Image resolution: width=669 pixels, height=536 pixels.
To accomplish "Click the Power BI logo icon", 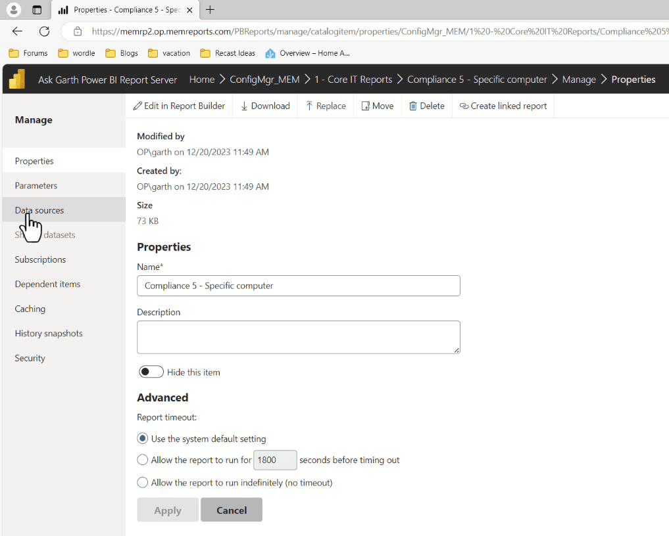I will (x=17, y=79).
